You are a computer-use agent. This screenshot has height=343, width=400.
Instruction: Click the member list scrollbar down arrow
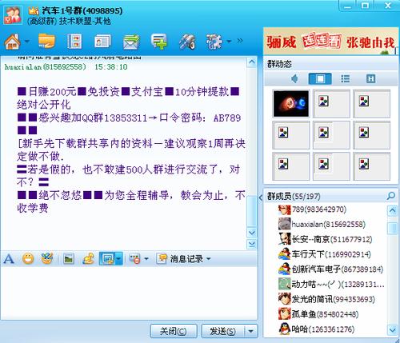392,330
